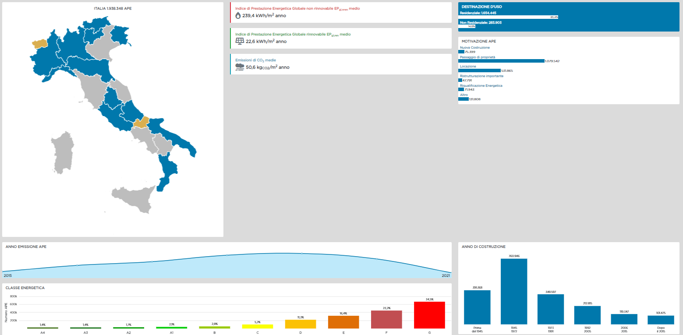Click the red class G energy bar

click(429, 314)
